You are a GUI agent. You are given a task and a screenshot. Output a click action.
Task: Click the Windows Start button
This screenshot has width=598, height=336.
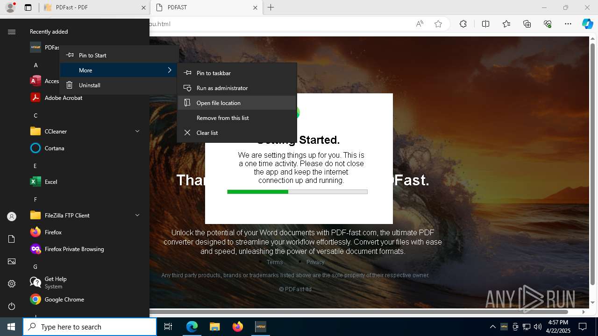[x=11, y=327]
